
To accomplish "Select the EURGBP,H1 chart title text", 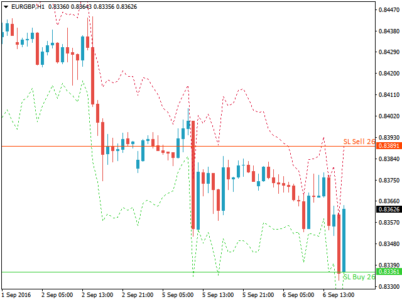I will [x=28, y=7].
